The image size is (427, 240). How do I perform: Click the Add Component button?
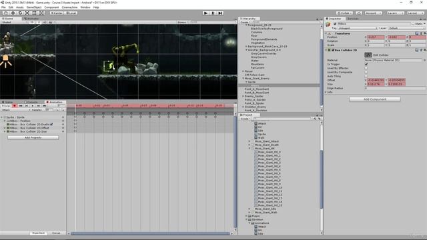click(x=375, y=99)
